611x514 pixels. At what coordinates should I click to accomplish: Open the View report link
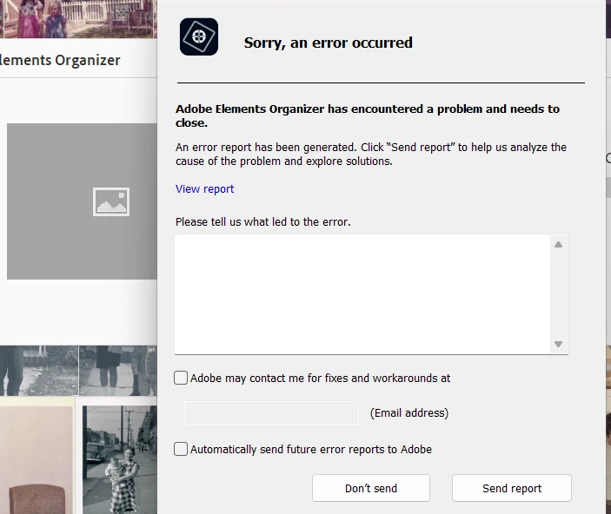[x=204, y=189]
